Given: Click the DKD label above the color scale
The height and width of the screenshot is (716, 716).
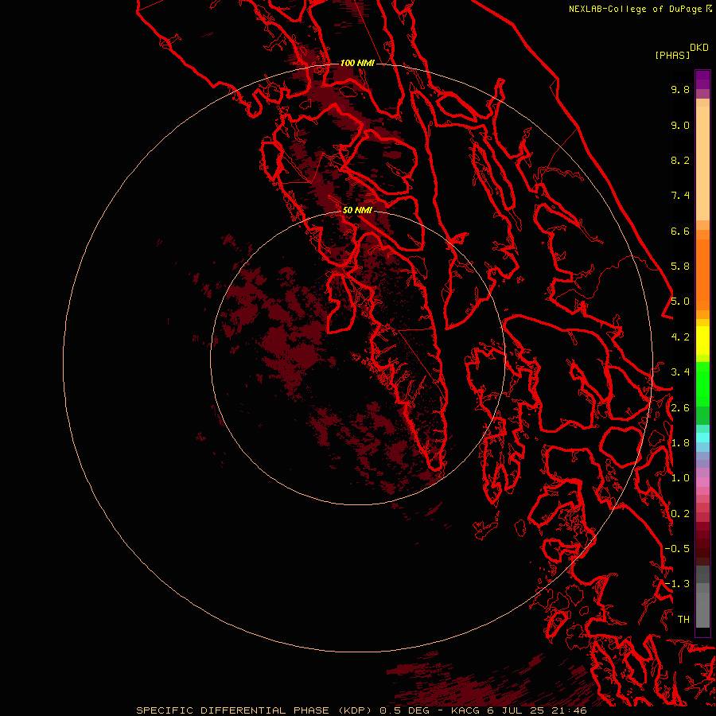Looking at the screenshot, I should coord(699,48).
